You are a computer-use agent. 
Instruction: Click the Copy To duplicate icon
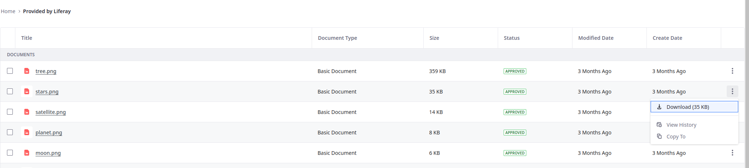[x=659, y=136]
